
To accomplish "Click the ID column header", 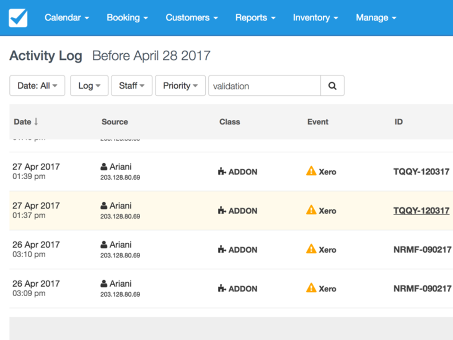I will [399, 122].
